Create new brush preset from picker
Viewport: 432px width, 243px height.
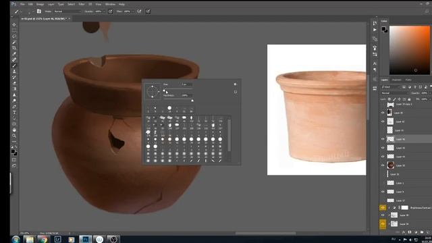[x=236, y=92]
